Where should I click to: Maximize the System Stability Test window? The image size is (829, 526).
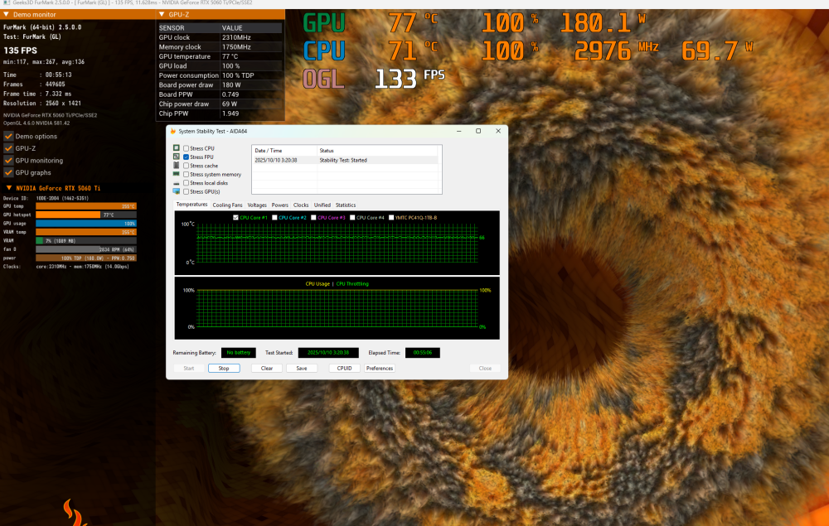coord(478,131)
